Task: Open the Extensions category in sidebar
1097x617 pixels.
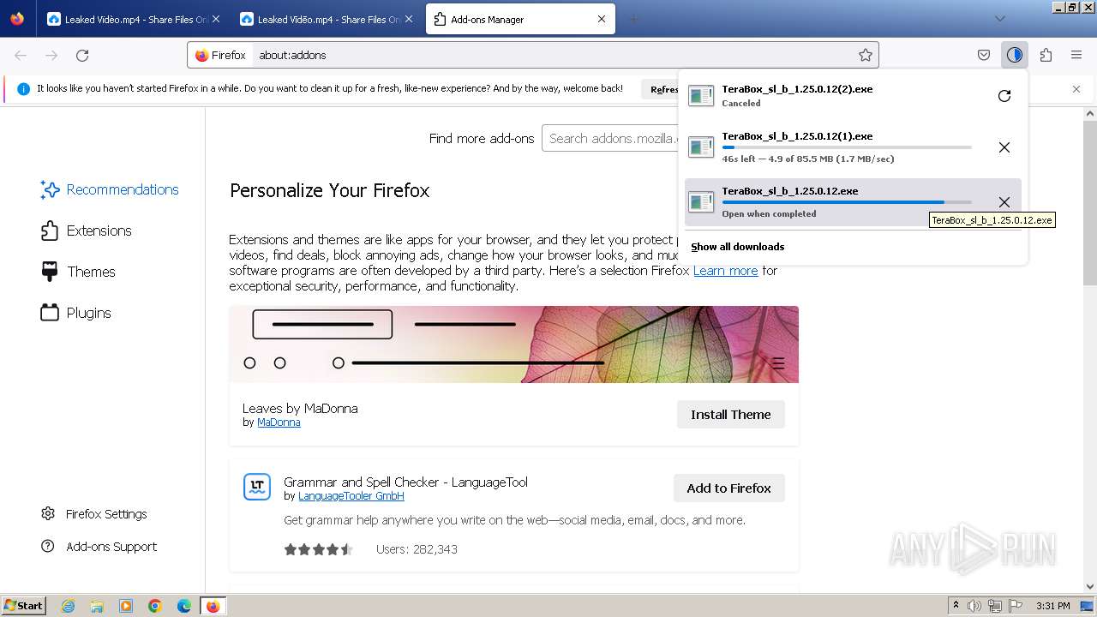Action: [x=87, y=231]
